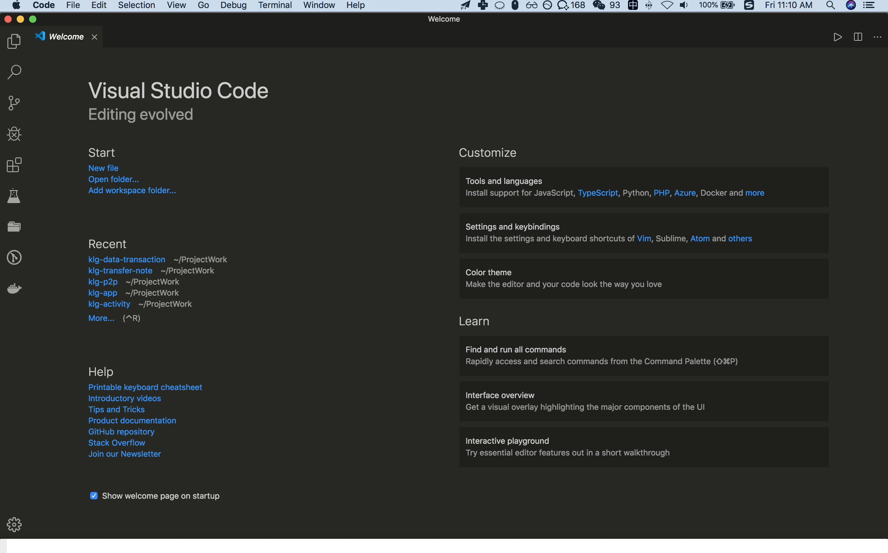Click the More... recent link
The image size is (888, 553).
[101, 318]
